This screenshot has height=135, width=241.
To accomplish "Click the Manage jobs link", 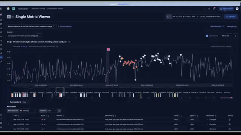I will coord(232,27).
